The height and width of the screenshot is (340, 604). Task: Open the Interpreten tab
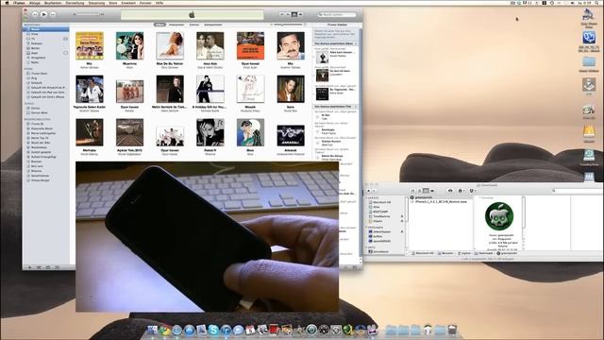coord(176,25)
